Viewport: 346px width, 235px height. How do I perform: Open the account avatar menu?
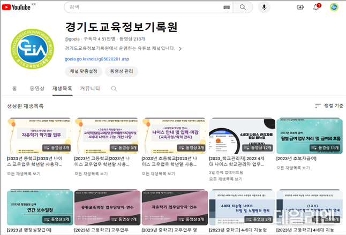tap(334, 7)
